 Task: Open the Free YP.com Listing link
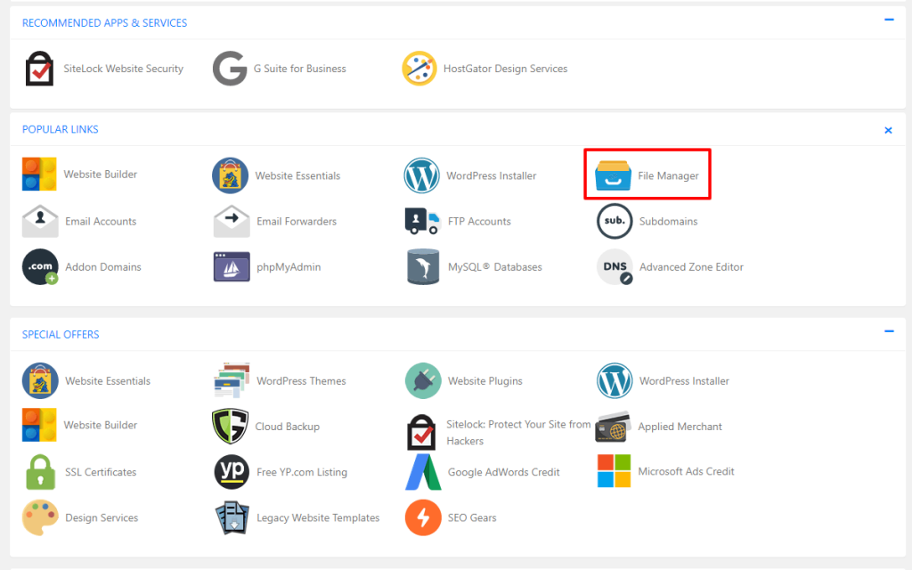(302, 472)
